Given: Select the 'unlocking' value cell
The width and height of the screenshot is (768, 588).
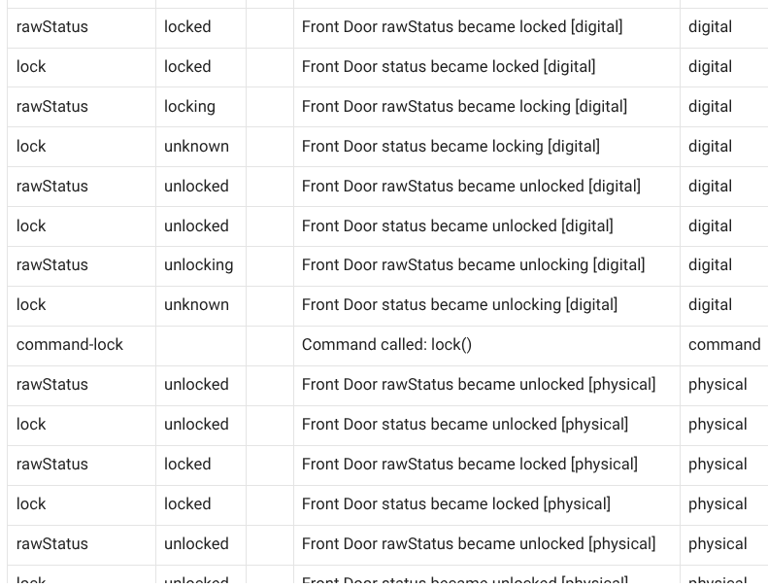Looking at the screenshot, I should [201, 265].
